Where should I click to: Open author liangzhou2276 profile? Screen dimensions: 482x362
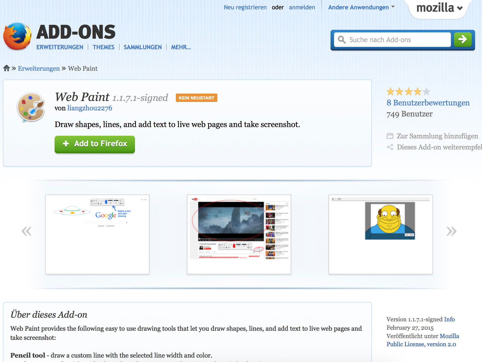(x=89, y=108)
